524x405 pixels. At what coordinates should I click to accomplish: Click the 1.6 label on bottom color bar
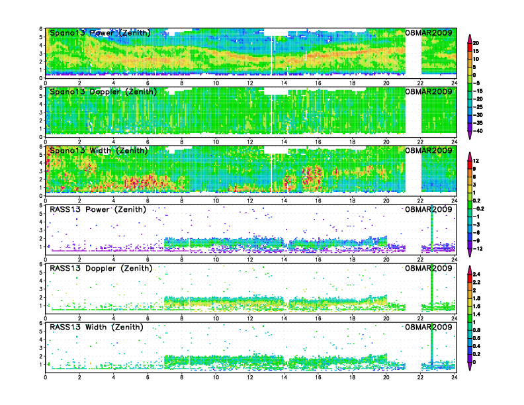click(476, 306)
